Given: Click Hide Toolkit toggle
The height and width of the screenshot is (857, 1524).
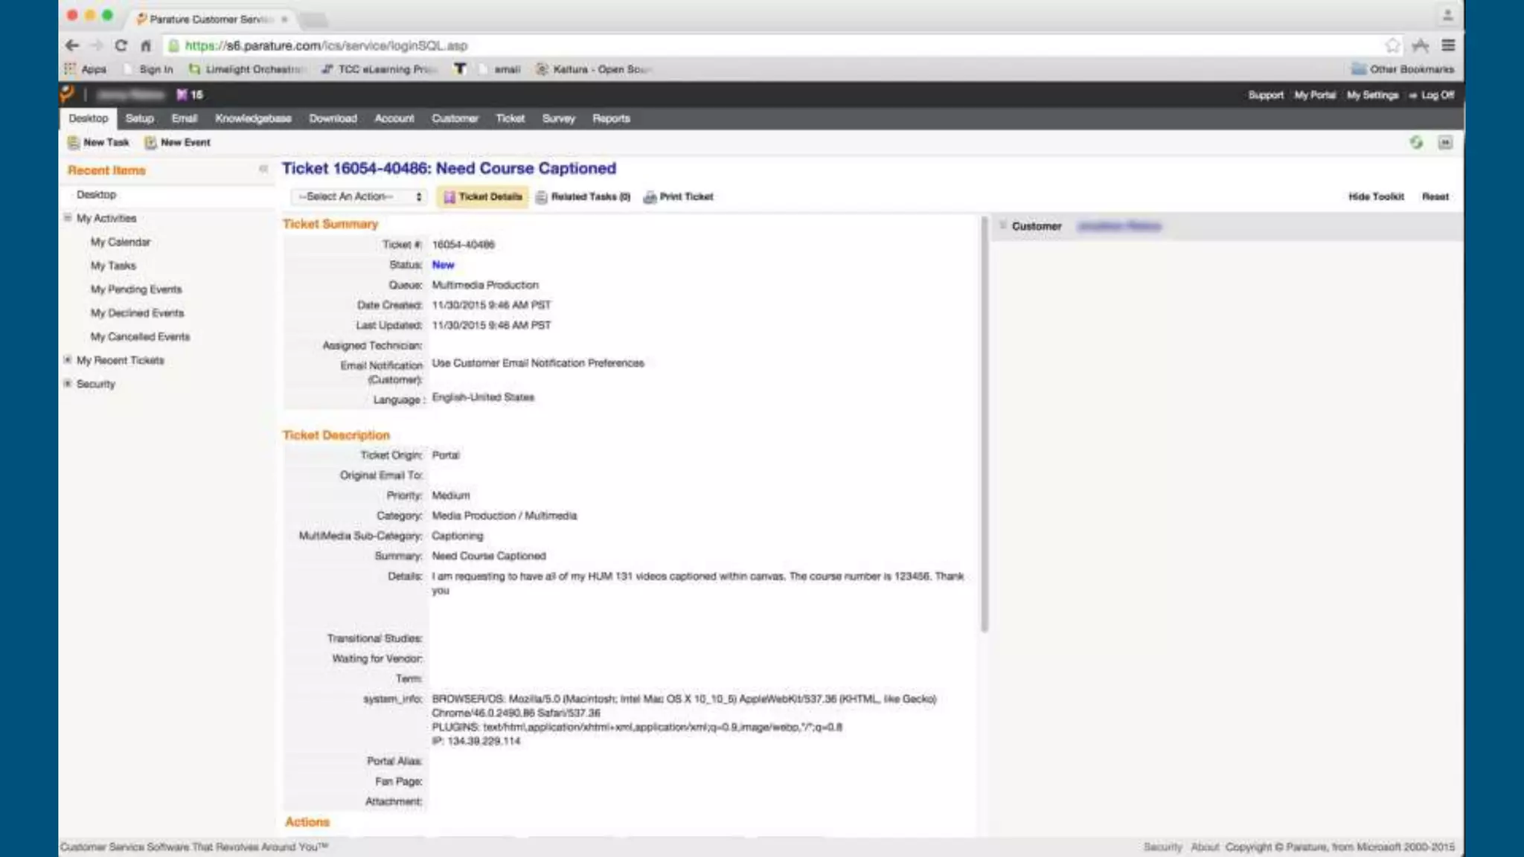Looking at the screenshot, I should tap(1375, 197).
